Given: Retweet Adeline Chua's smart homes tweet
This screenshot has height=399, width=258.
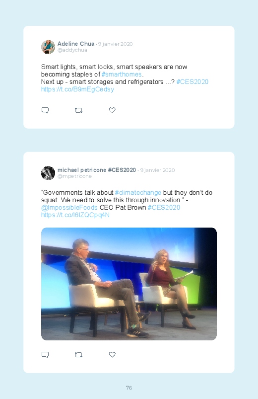Looking at the screenshot, I should click(78, 110).
